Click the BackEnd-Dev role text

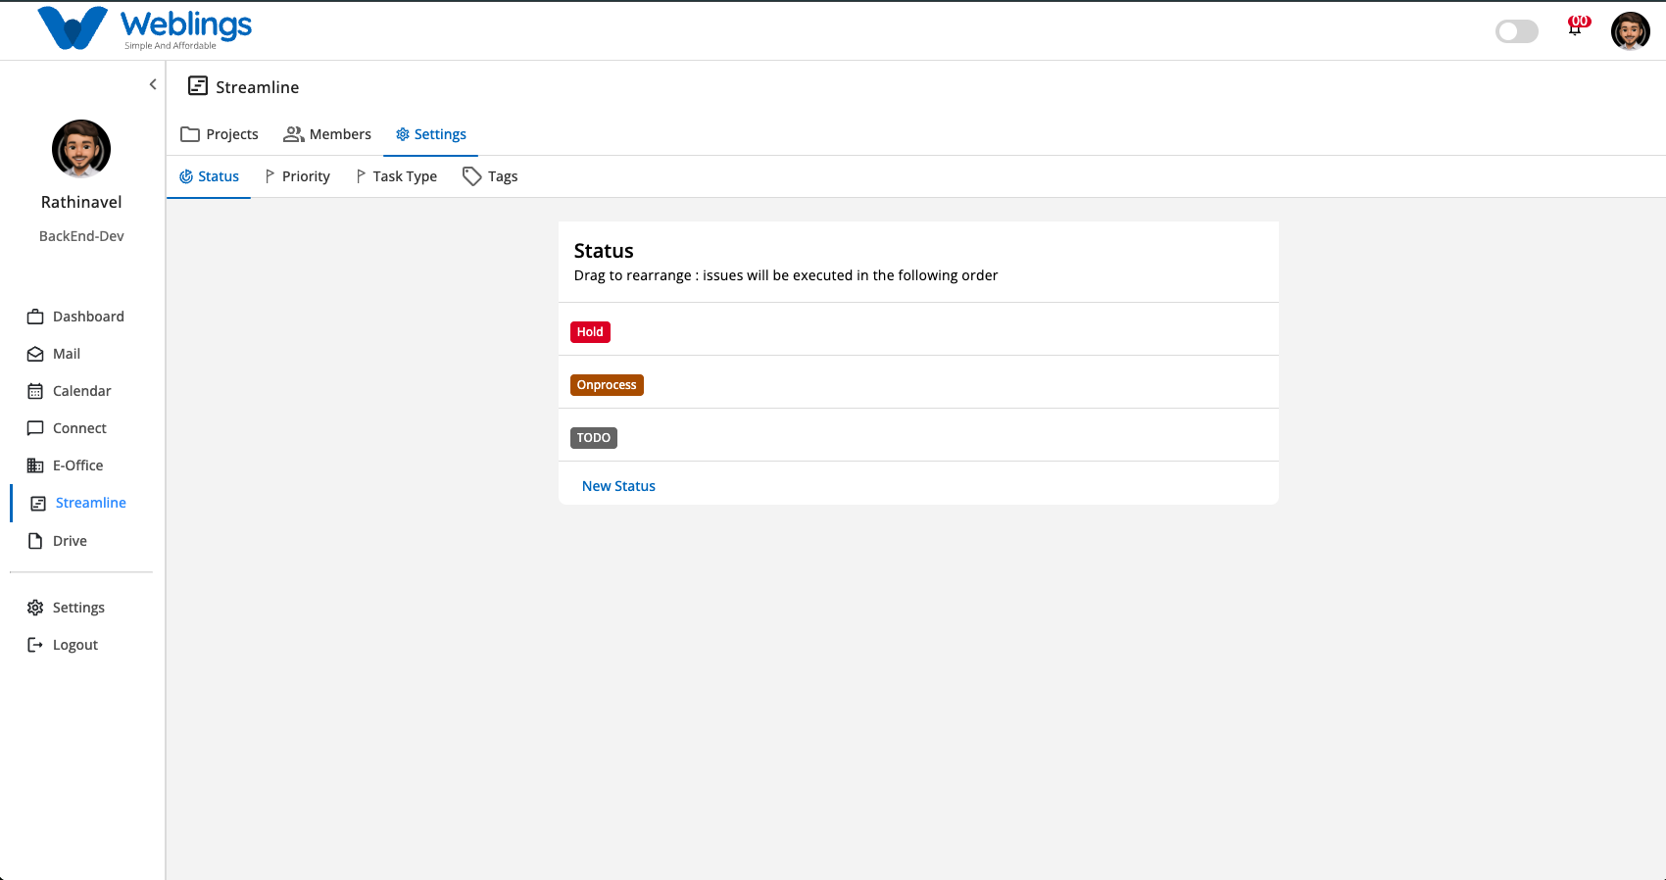click(81, 236)
